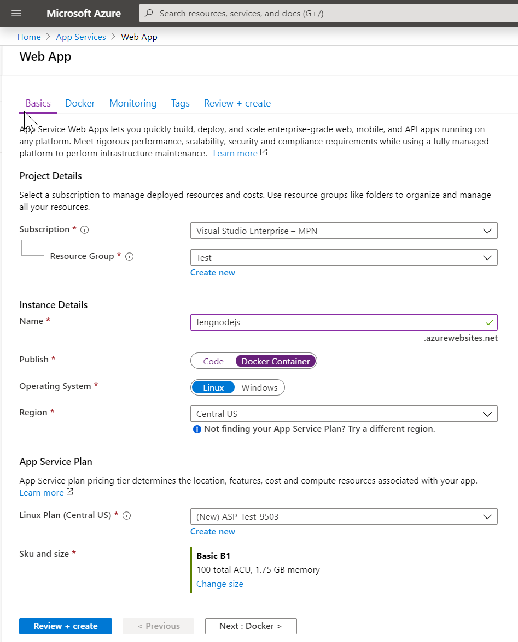Select Docker Container publish option
This screenshot has height=642, width=518.
[x=275, y=361]
